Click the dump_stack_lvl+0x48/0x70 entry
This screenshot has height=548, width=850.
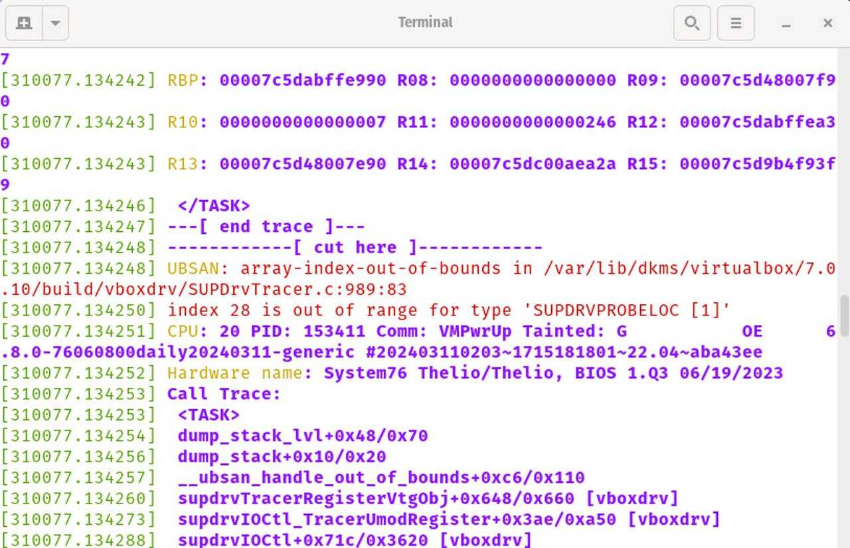302,436
